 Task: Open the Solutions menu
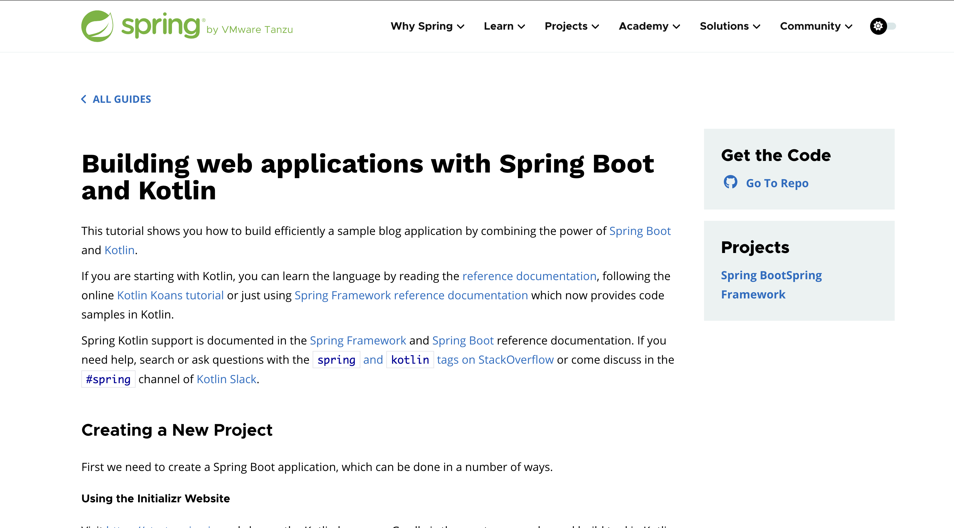[x=730, y=26]
